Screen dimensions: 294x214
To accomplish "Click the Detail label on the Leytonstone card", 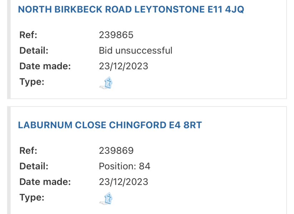I will (x=33, y=50).
